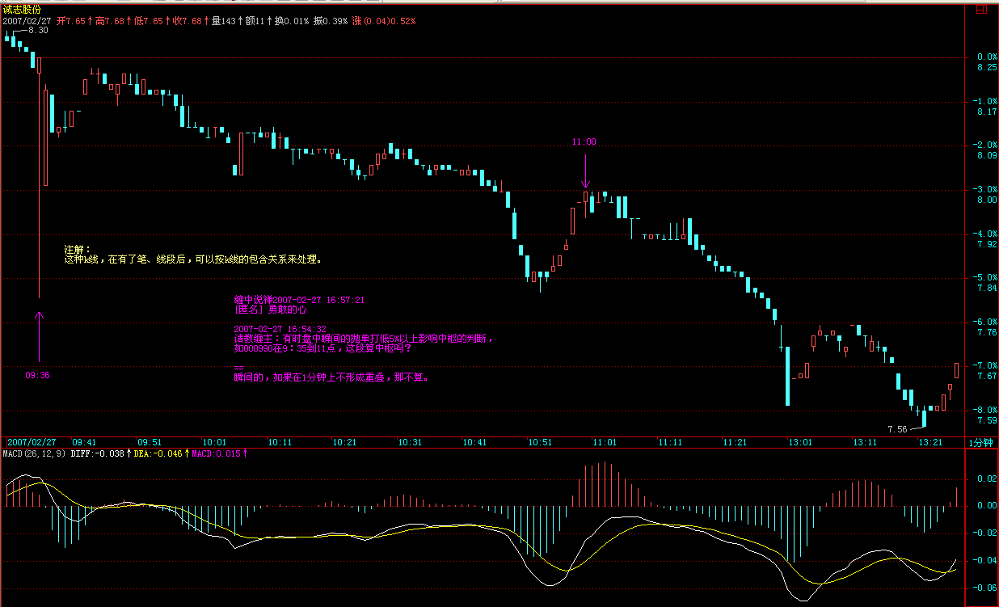Click the 0.0% mark on price axis

(986, 57)
